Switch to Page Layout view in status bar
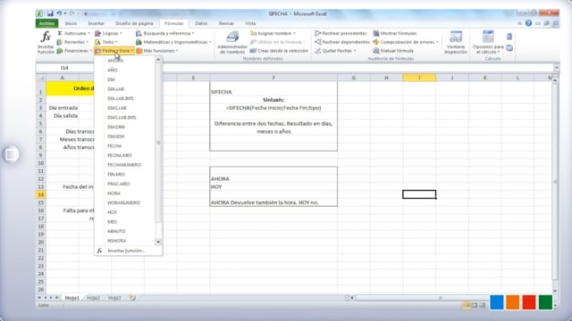The image size is (572, 321). [x=475, y=305]
